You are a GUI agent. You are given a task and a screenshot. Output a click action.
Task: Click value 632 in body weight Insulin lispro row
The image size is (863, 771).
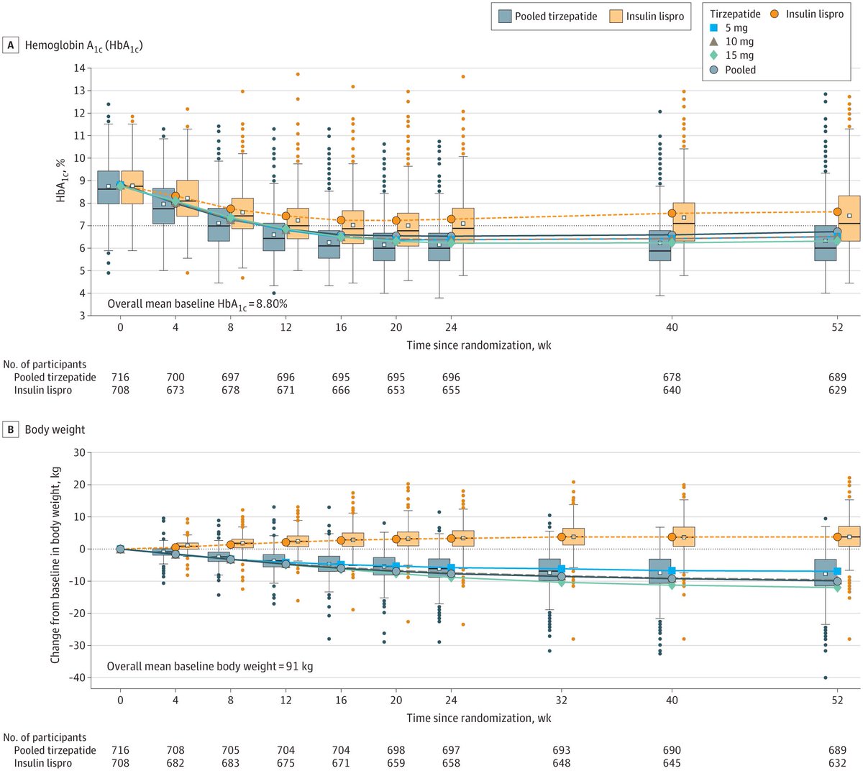pyautogui.click(x=837, y=763)
